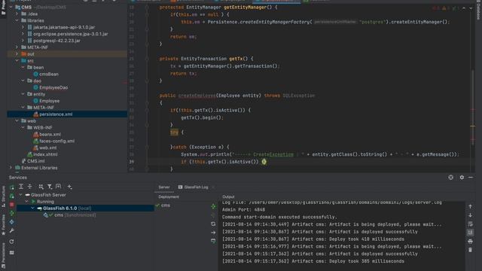Close the GlassFish Log tab

pos(213,187)
